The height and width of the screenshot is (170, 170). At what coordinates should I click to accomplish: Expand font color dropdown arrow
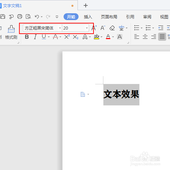click(x=113, y=37)
